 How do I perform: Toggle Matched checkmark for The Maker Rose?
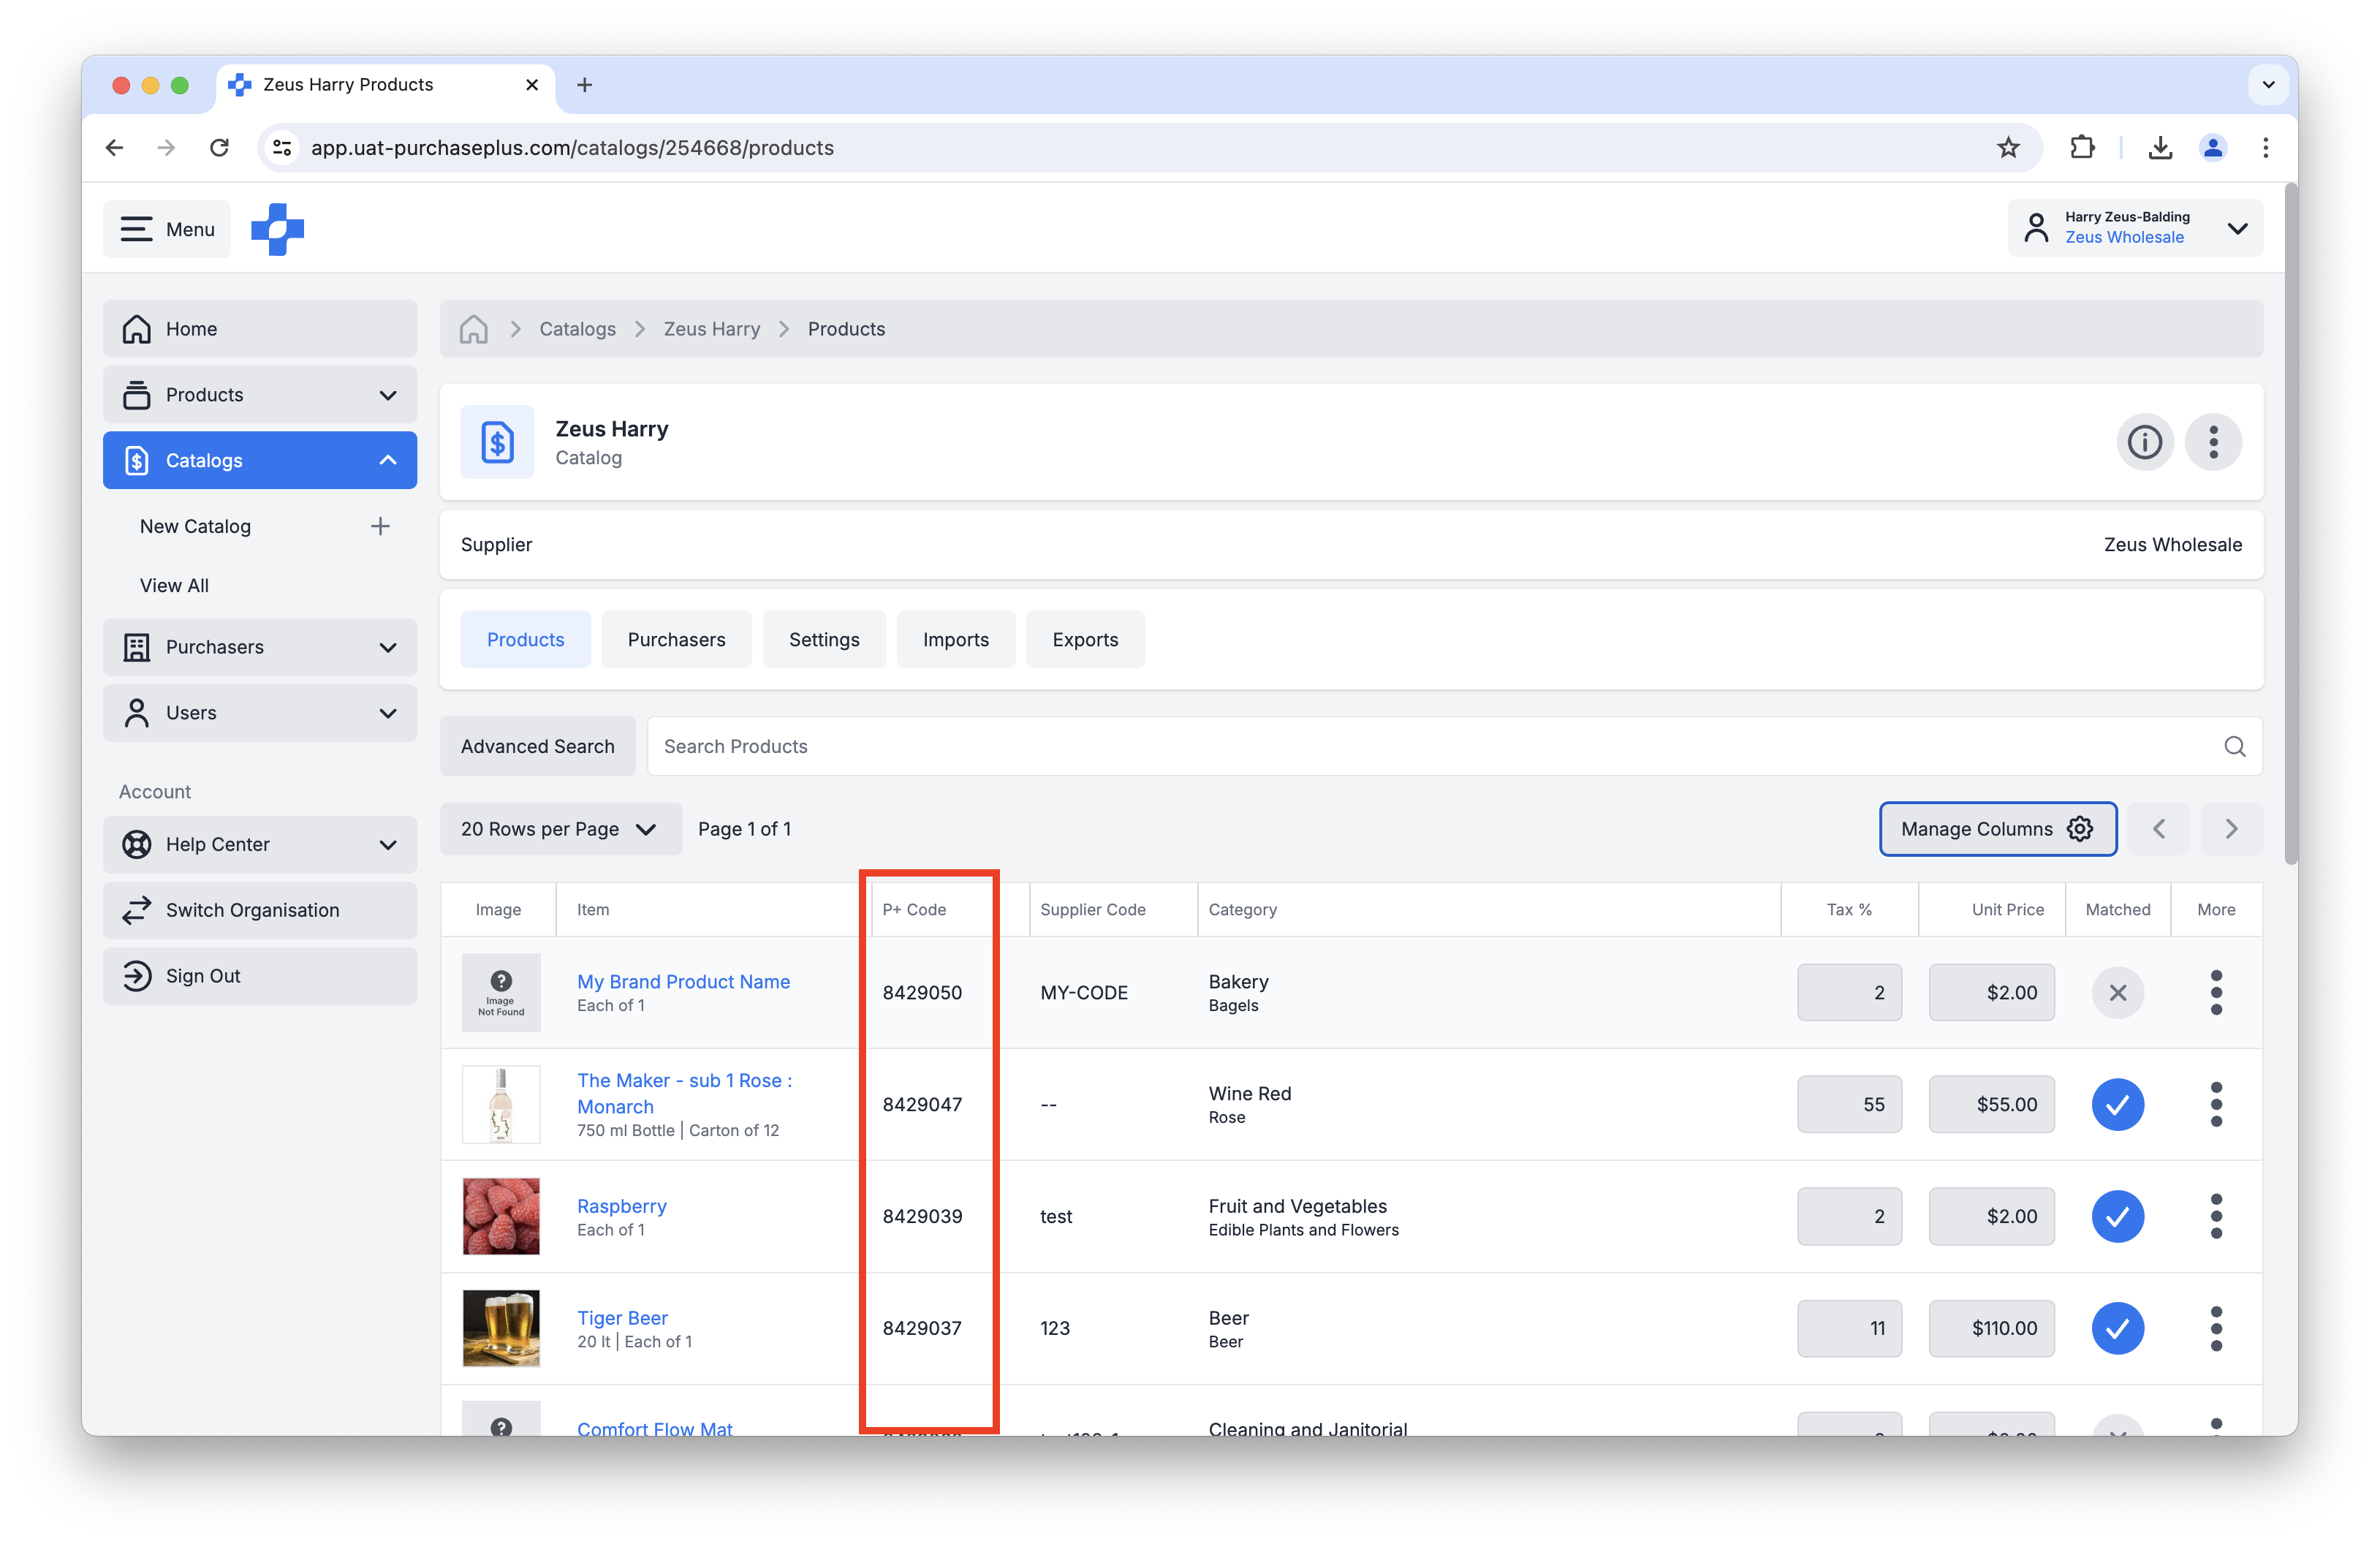coord(2117,1104)
